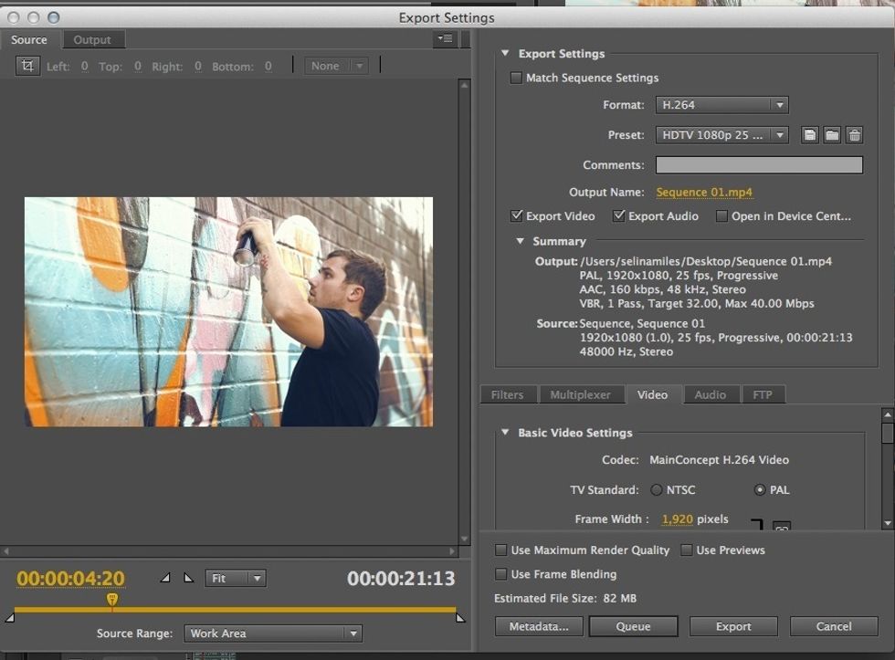Click the Delete Preset trash icon
895x660 pixels.
[x=854, y=134]
